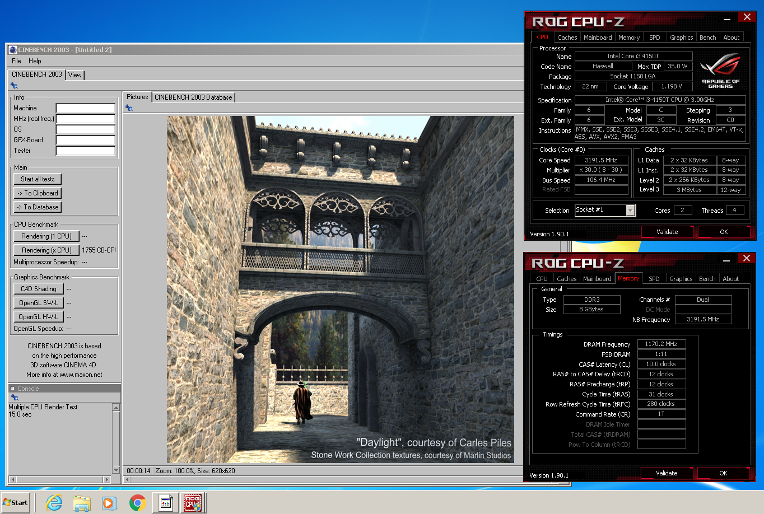Start the C4D Shading test
The height and width of the screenshot is (514, 764).
pos(39,289)
